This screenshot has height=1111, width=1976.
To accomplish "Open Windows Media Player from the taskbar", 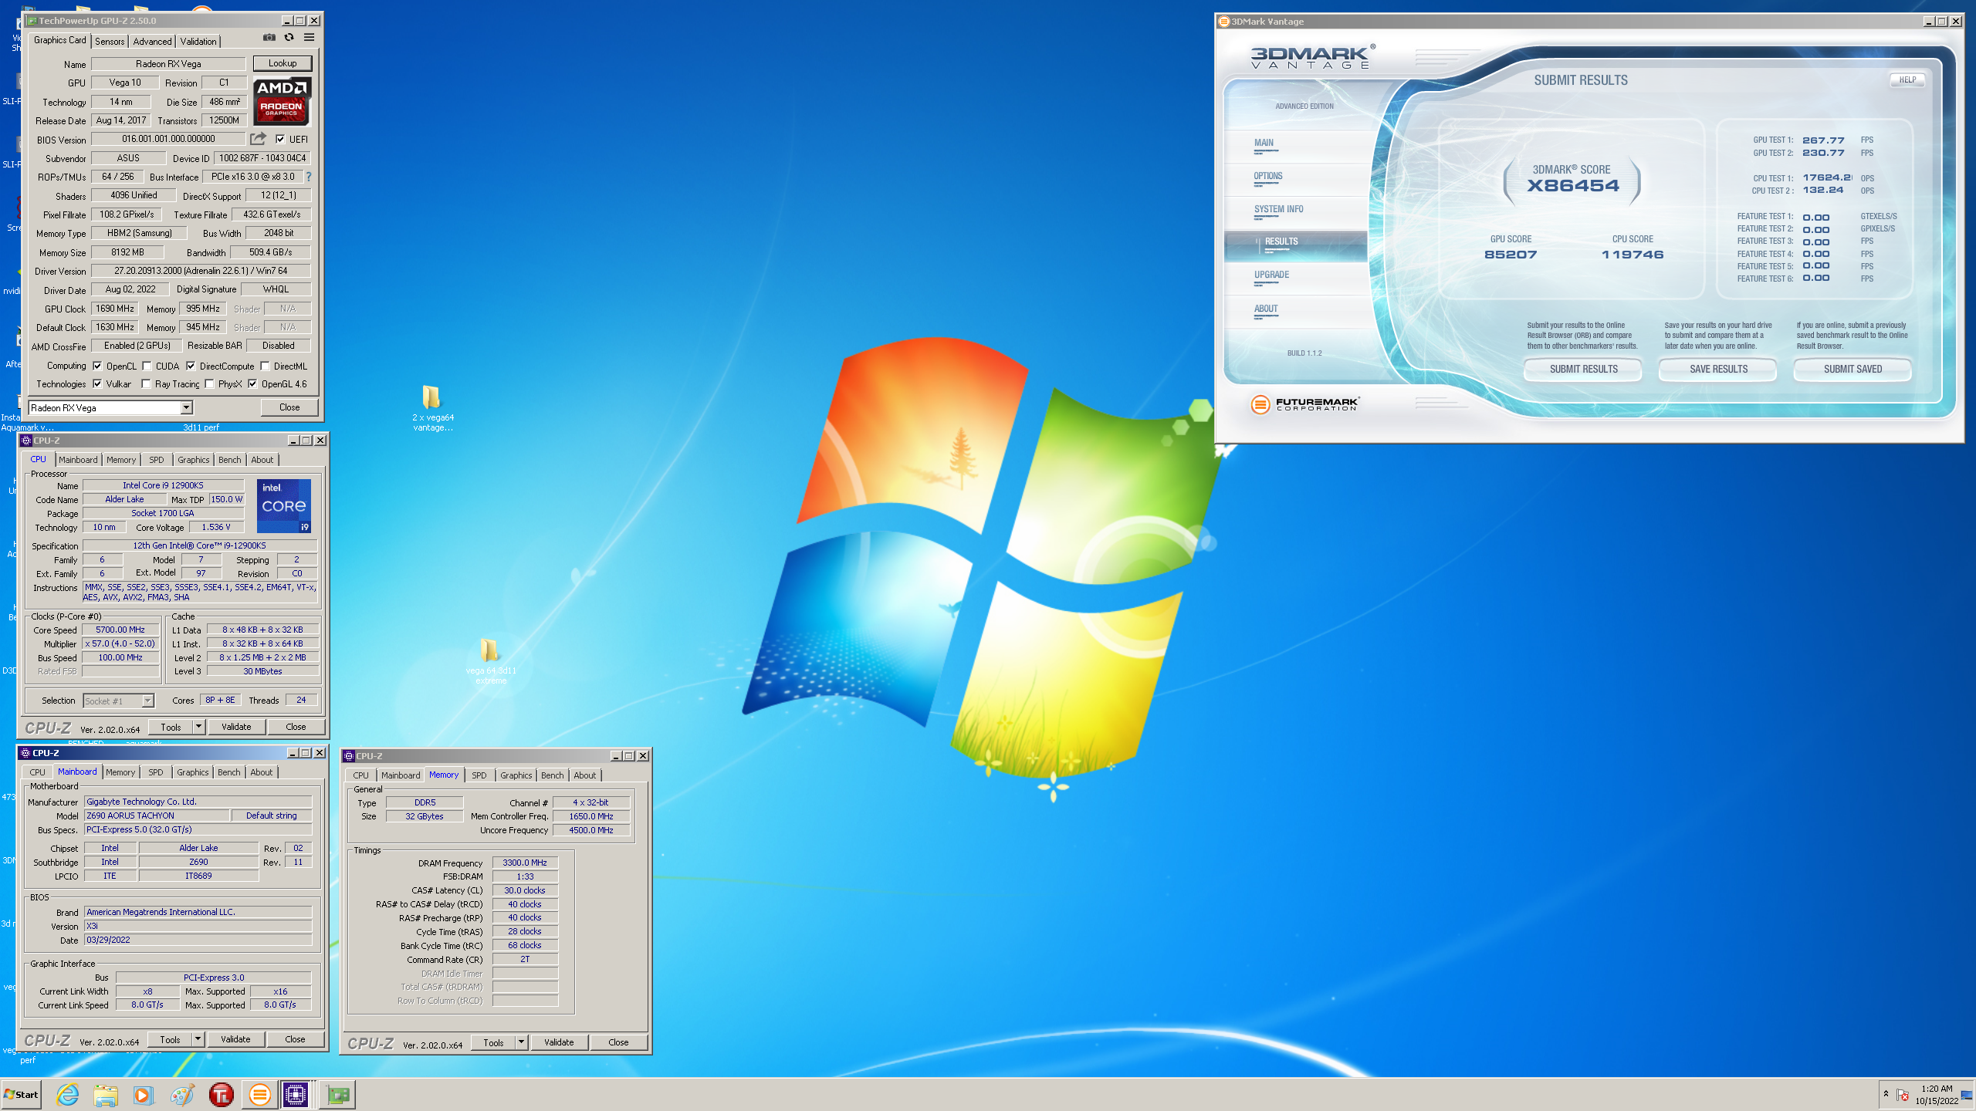I will 144,1094.
